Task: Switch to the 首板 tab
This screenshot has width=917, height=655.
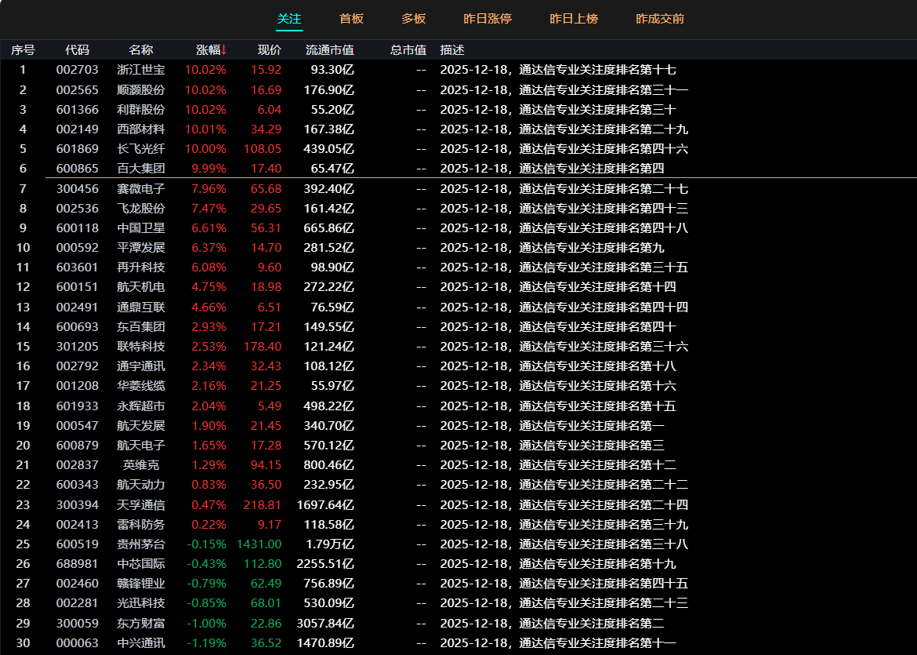Action: (x=351, y=19)
